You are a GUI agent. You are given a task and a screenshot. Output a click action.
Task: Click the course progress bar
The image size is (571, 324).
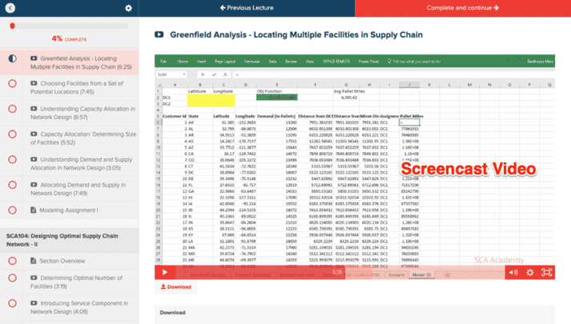coord(69,26)
